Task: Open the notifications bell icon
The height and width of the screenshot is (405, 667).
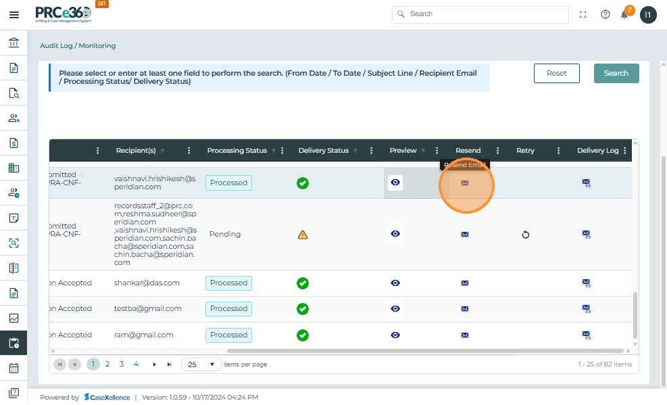Action: 624,15
